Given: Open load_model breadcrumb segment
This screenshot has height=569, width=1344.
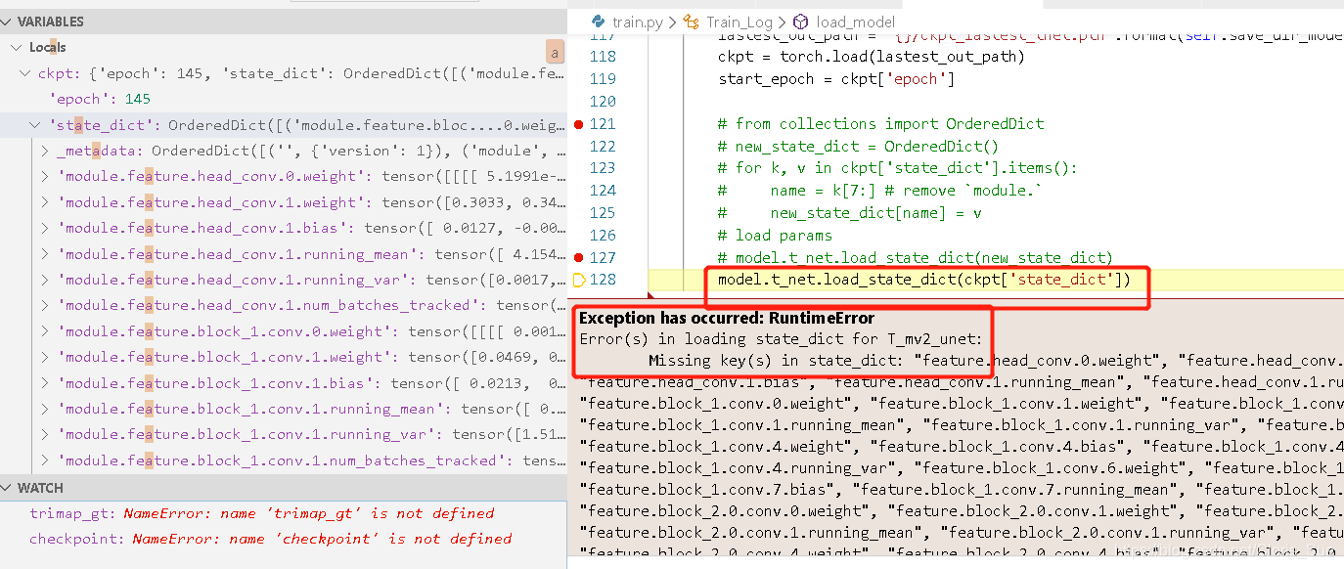Looking at the screenshot, I should [x=855, y=22].
